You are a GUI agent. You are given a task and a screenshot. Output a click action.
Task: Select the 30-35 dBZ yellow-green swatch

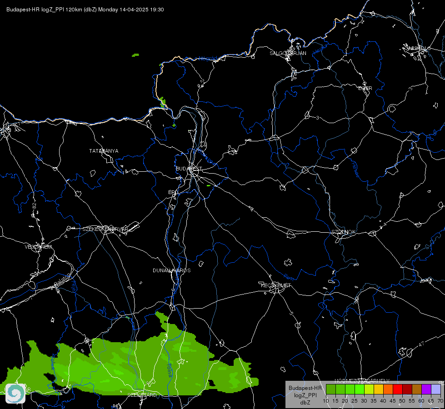point(369,389)
